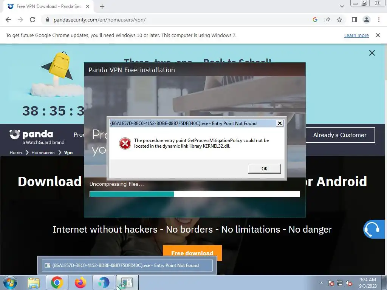This screenshot has height=290, width=387.
Task: Bookmark this page with the star icon
Action: click(339, 20)
